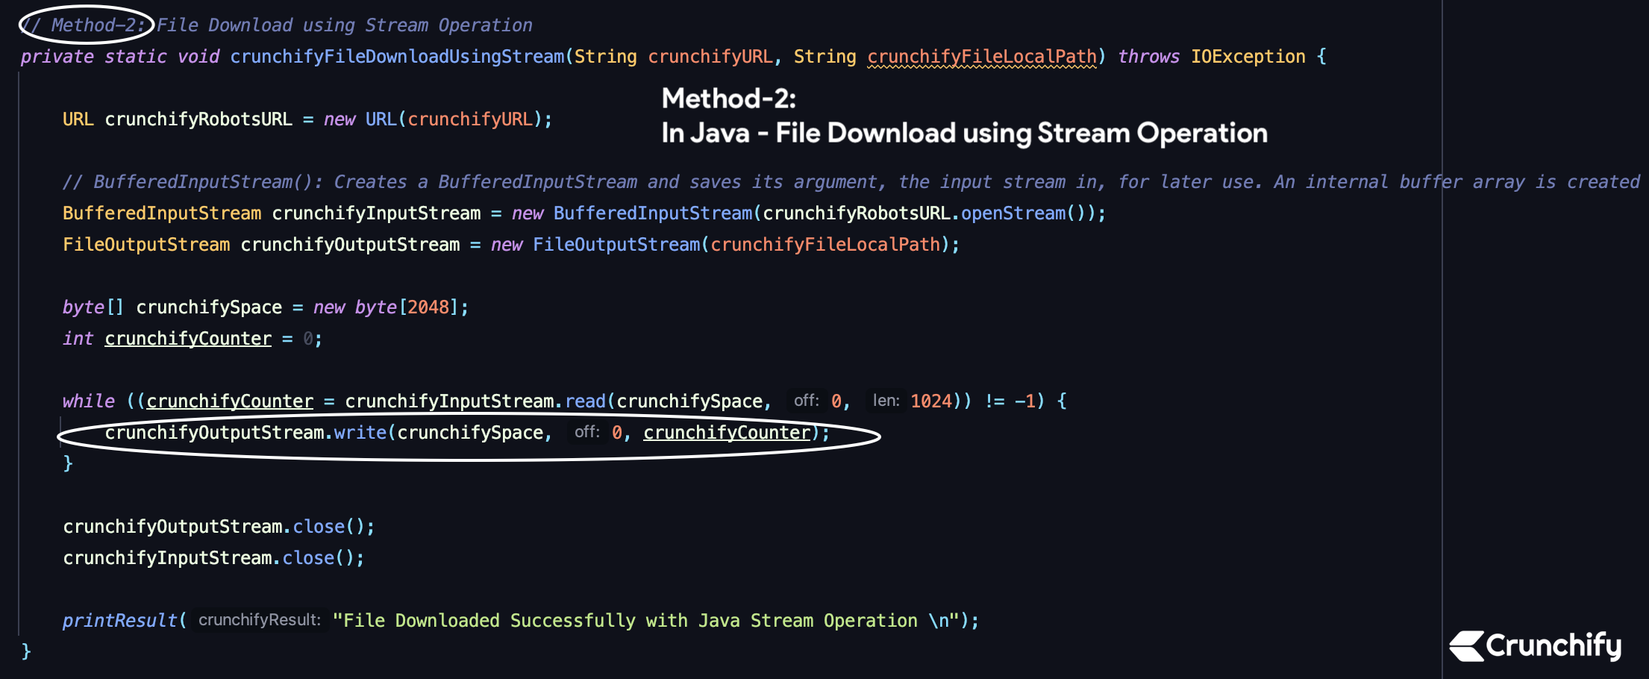Click the circled "Method-2:" comment text
The image size is (1649, 679).
pos(87,25)
